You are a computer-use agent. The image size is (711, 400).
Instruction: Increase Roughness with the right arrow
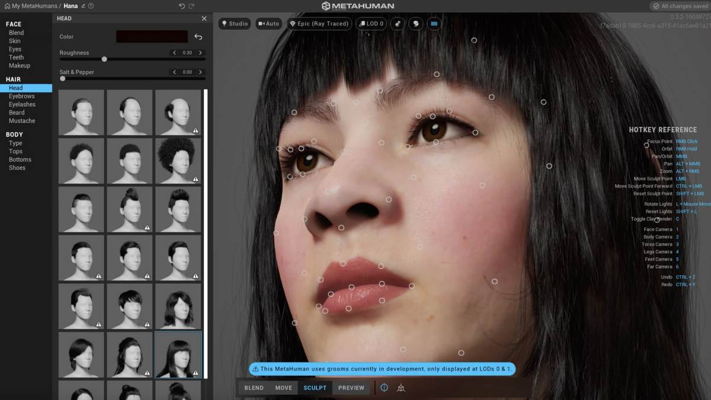201,53
